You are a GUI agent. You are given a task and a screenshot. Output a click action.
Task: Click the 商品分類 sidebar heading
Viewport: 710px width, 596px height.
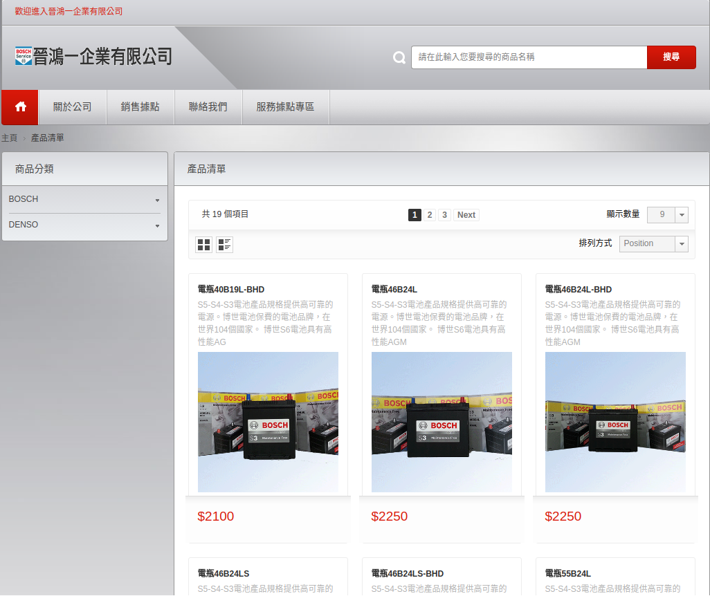(x=35, y=169)
